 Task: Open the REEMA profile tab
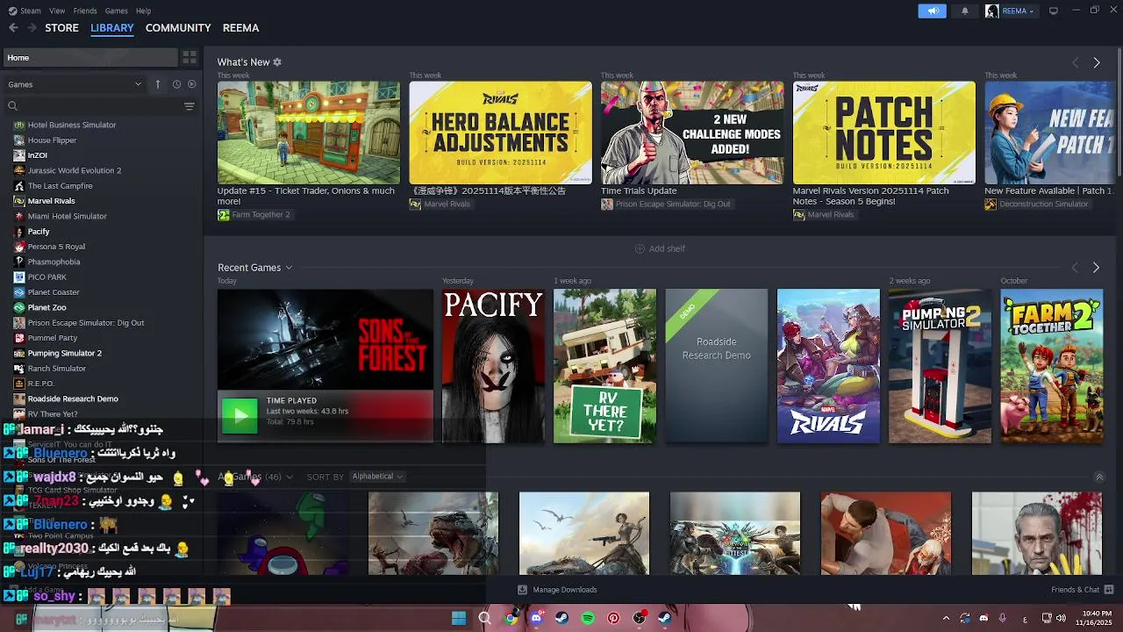point(240,28)
